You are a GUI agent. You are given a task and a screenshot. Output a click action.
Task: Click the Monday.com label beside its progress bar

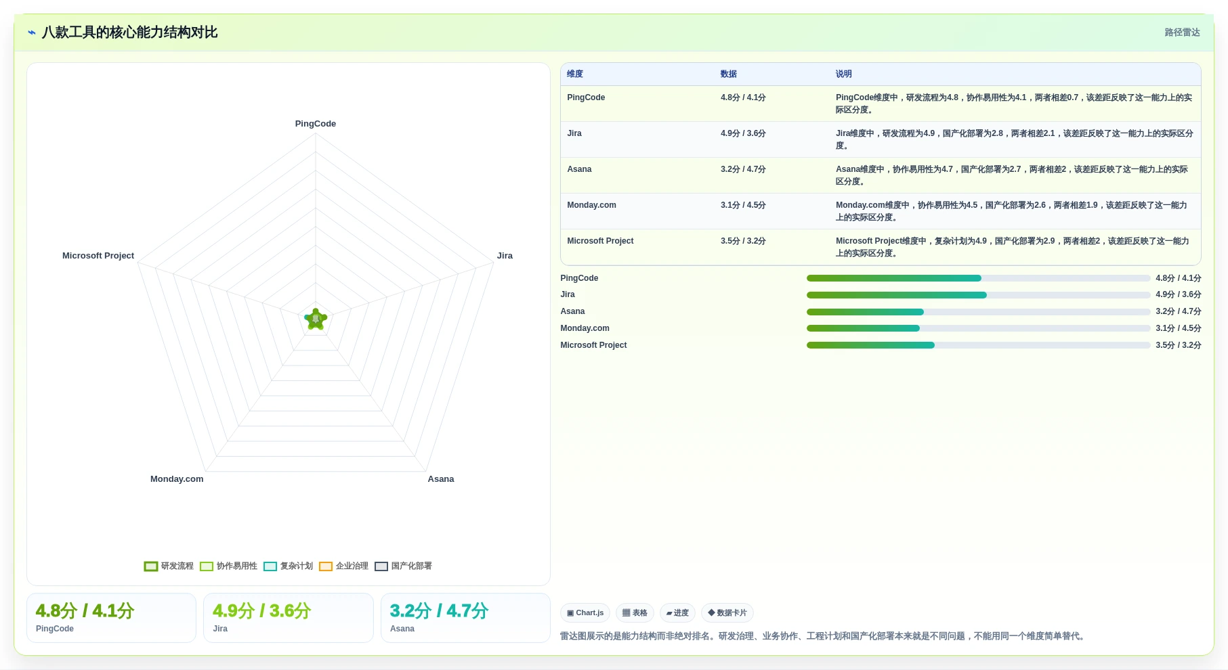pyautogui.click(x=585, y=328)
